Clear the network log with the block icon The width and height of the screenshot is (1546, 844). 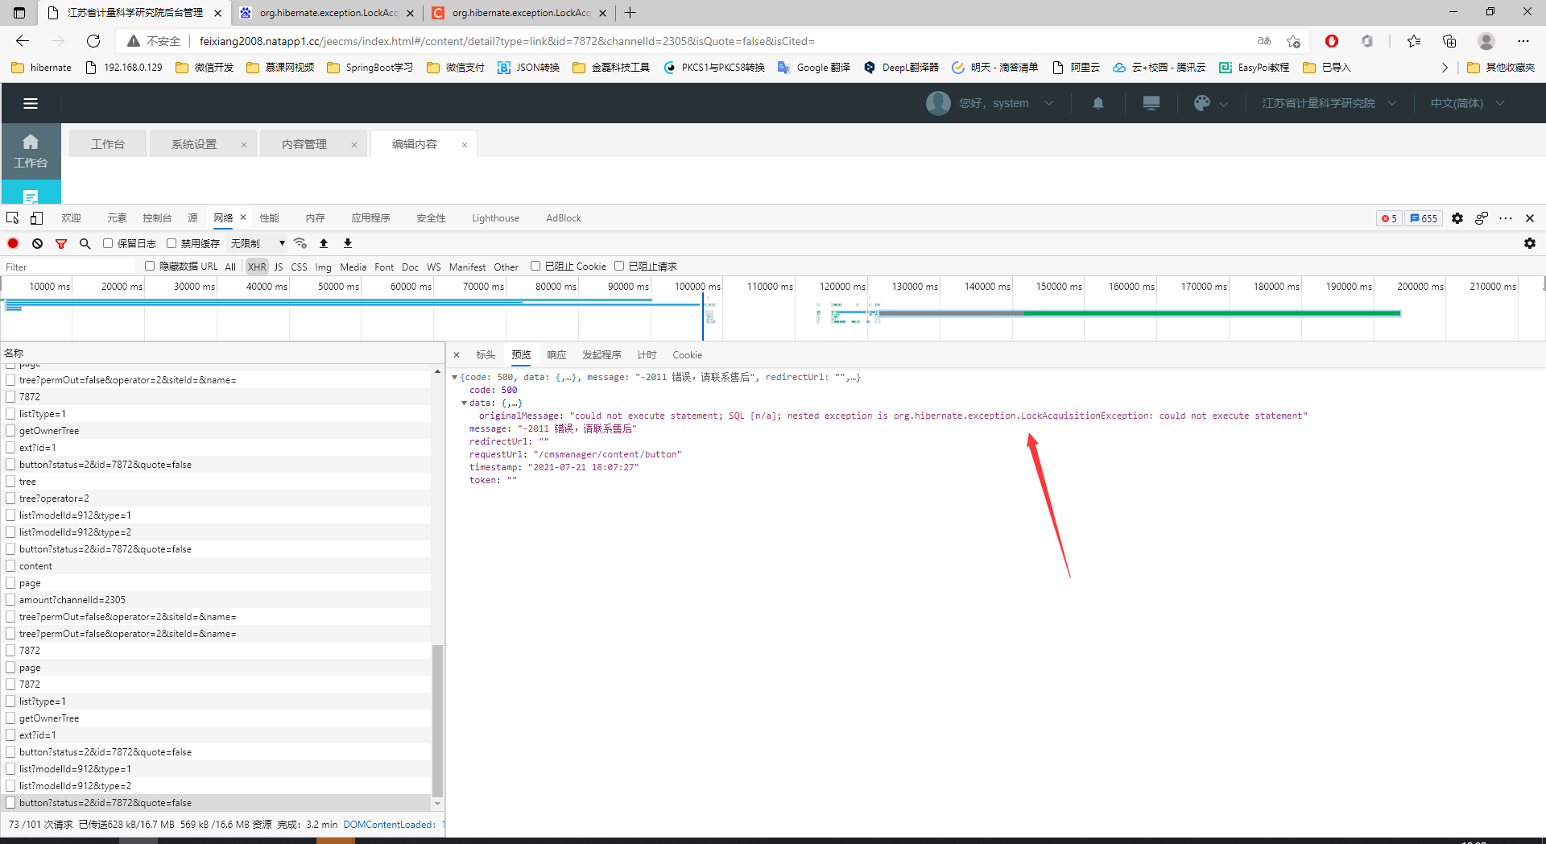(x=37, y=243)
